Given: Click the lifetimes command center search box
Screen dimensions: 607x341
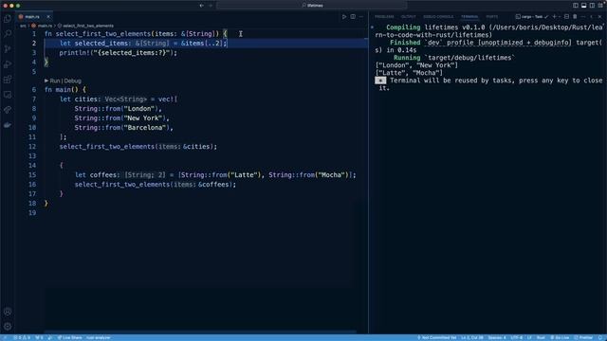Looking at the screenshot, I should pyautogui.click(x=312, y=6).
